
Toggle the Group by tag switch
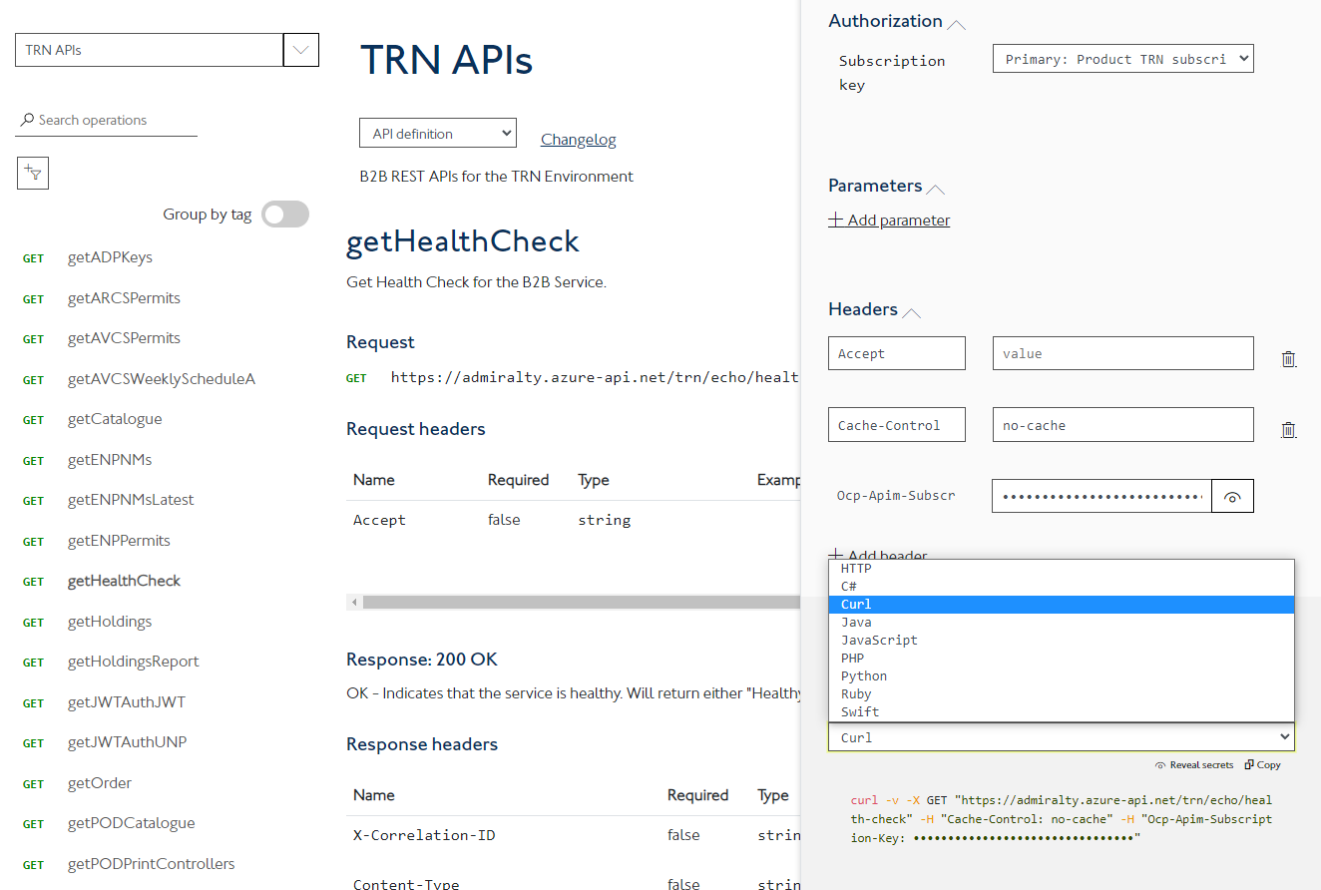(x=284, y=215)
